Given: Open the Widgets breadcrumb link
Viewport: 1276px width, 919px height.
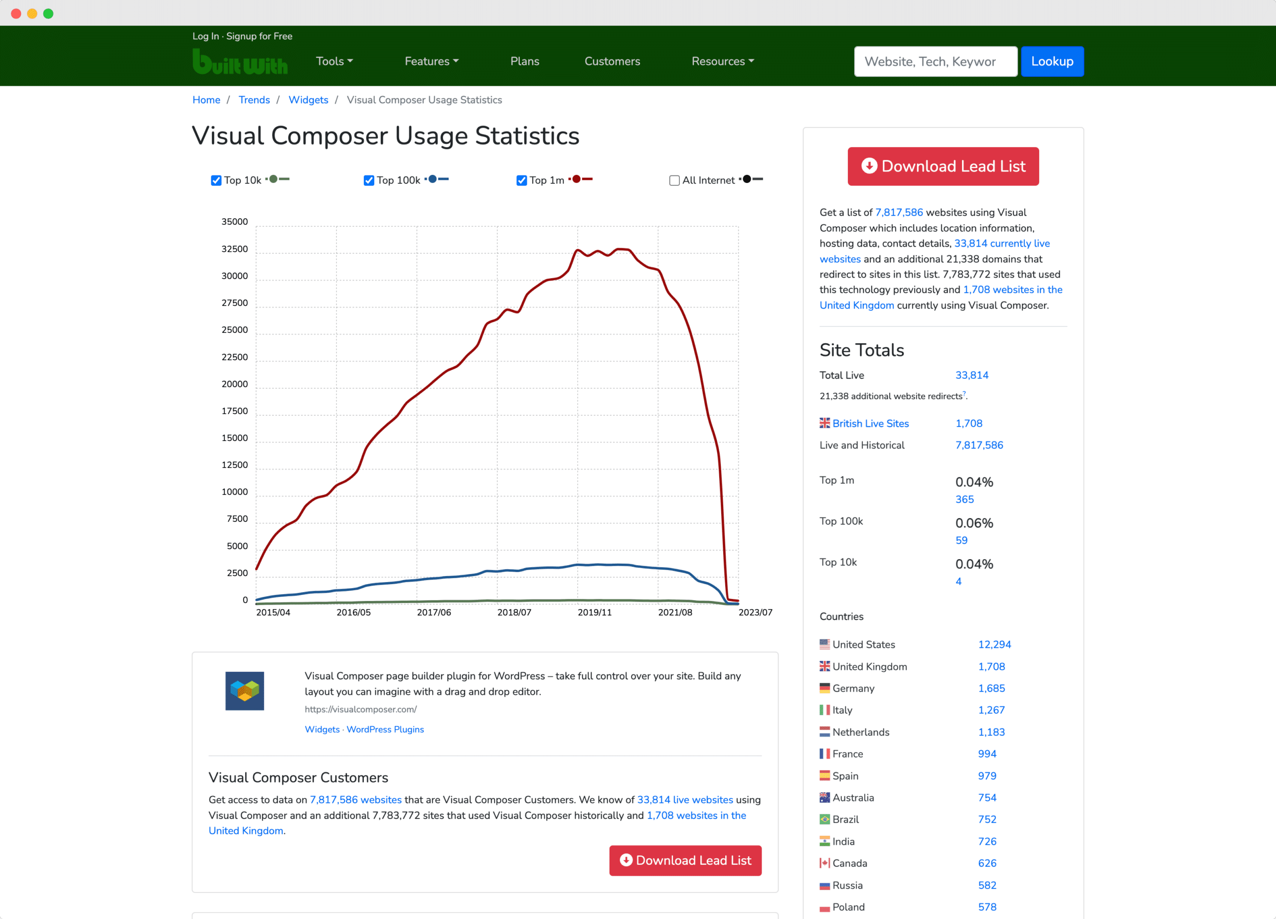Looking at the screenshot, I should click(309, 100).
